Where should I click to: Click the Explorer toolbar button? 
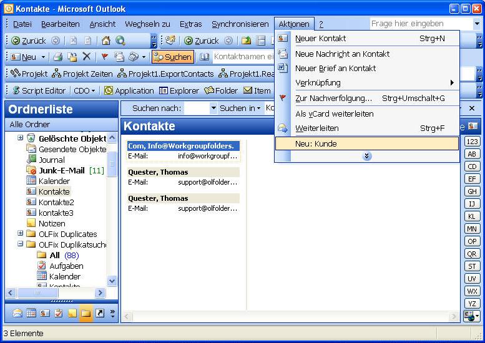pos(179,90)
